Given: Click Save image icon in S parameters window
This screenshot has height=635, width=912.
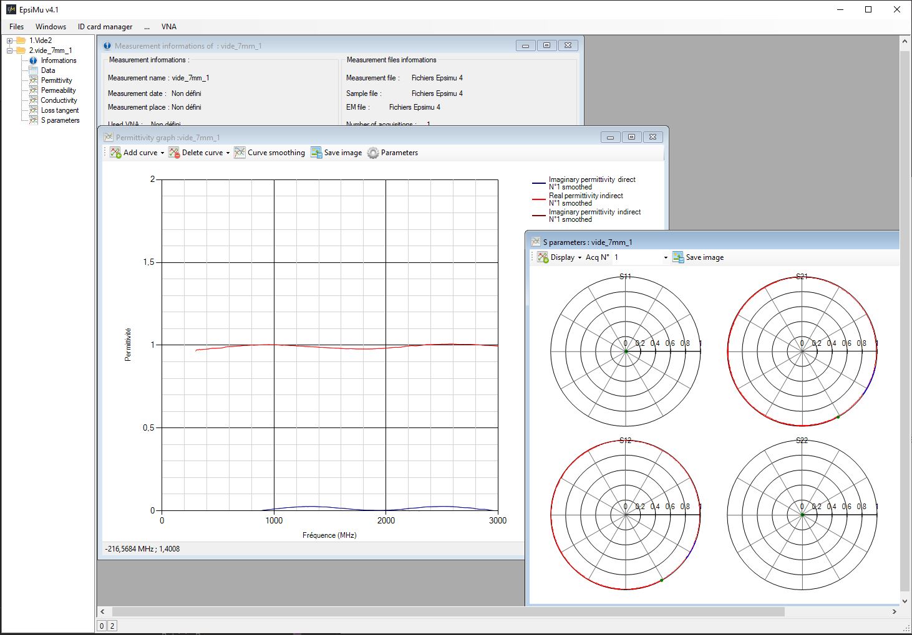Looking at the screenshot, I should [678, 257].
